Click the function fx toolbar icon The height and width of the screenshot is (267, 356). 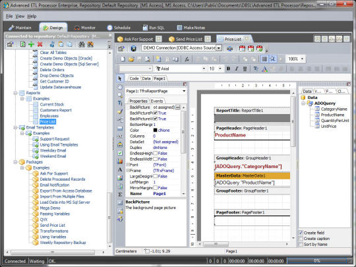[187, 59]
